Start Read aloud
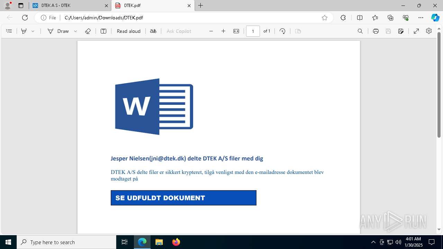 pyautogui.click(x=129, y=31)
